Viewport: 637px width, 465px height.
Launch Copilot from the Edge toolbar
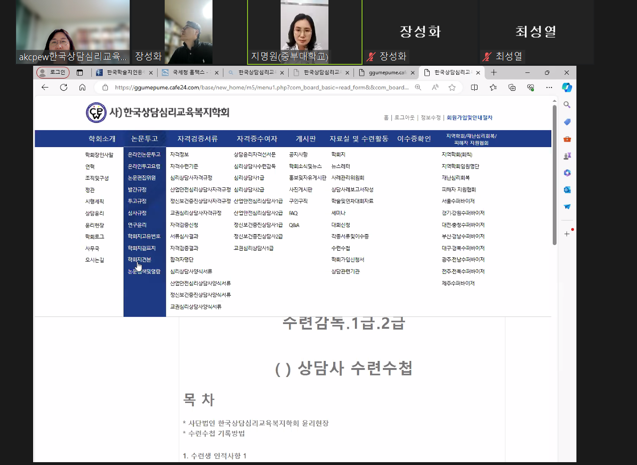(x=567, y=87)
